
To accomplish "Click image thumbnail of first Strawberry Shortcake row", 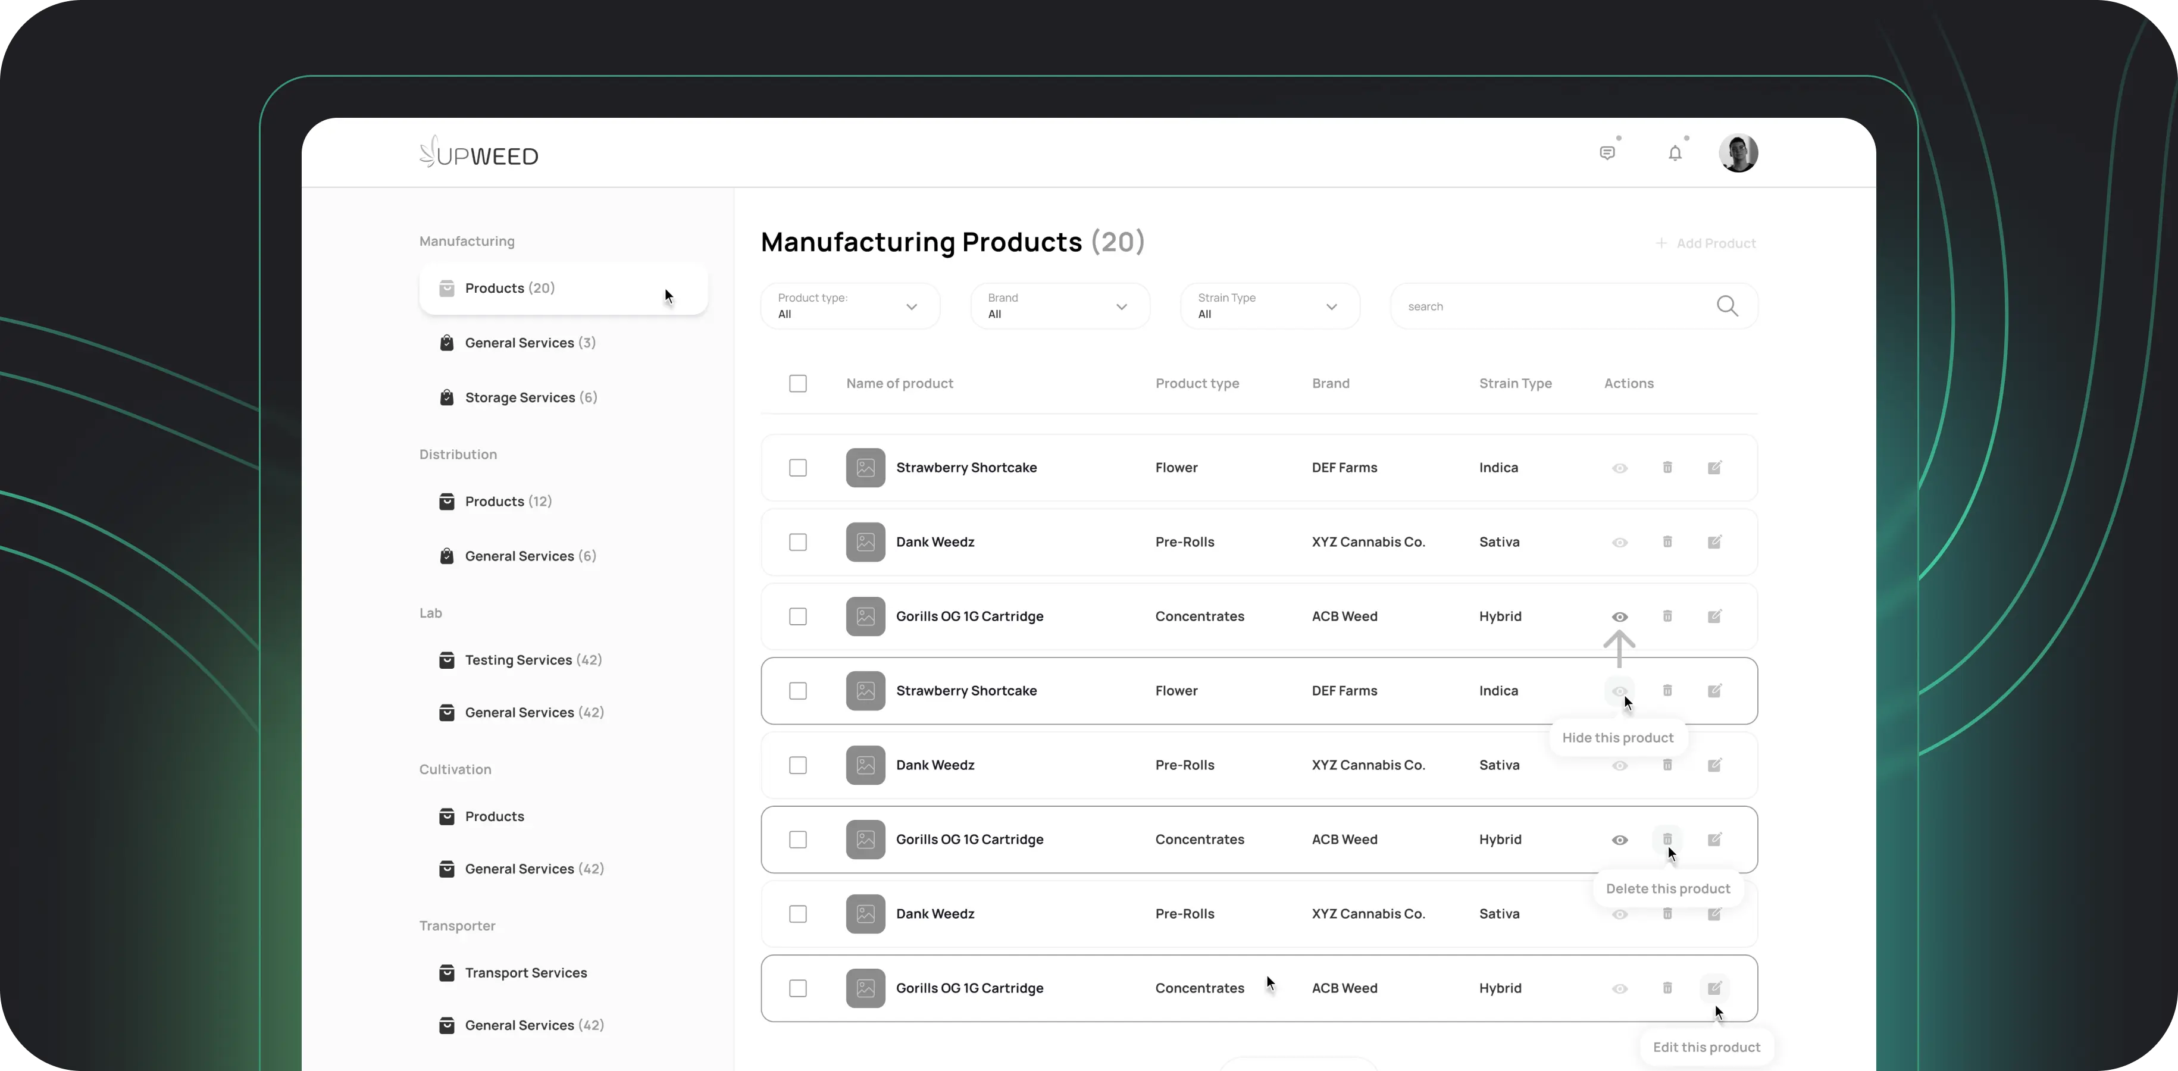I will click(x=866, y=468).
